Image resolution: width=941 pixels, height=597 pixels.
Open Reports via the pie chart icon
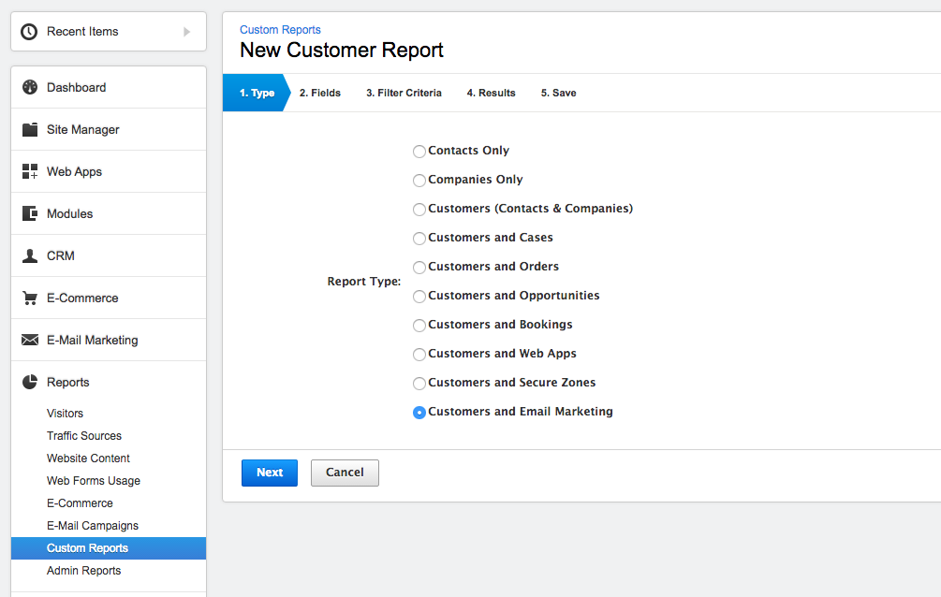click(29, 381)
